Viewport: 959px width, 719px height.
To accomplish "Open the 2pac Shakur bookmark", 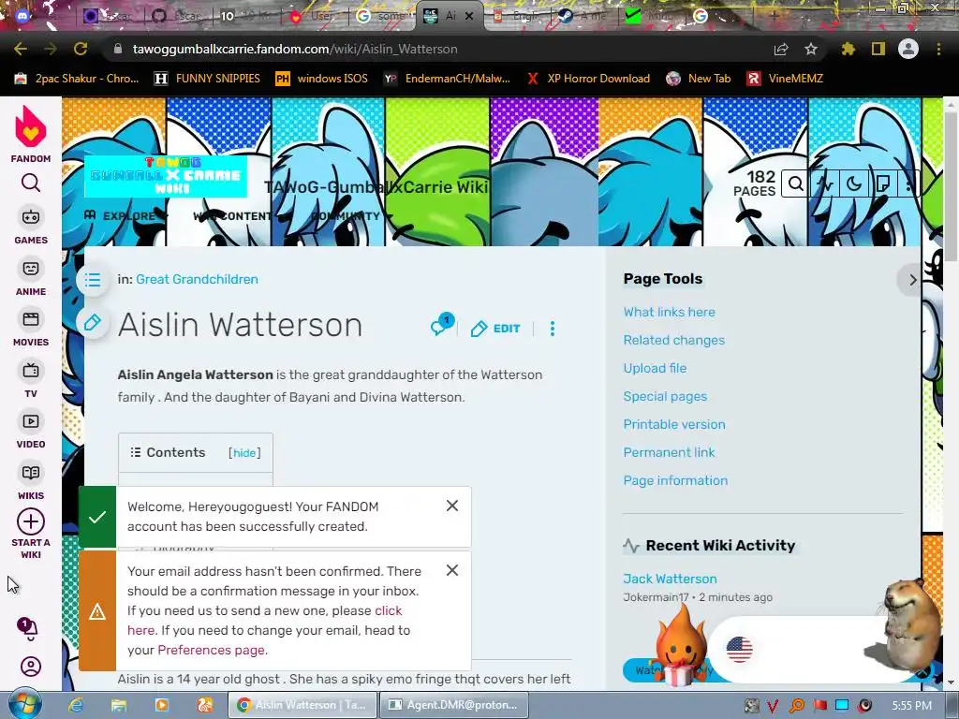I will coord(77,79).
